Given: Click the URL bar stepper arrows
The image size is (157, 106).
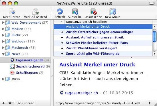Looking at the screenshot, I should click(x=150, y=103).
